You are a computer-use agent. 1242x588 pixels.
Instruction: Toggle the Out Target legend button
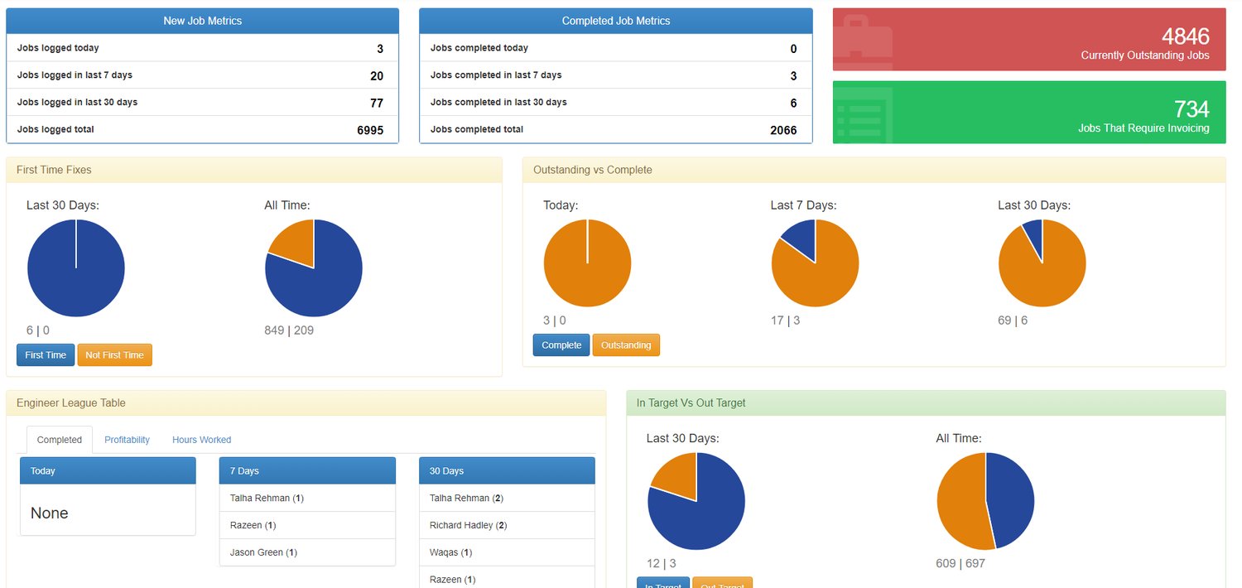click(722, 584)
